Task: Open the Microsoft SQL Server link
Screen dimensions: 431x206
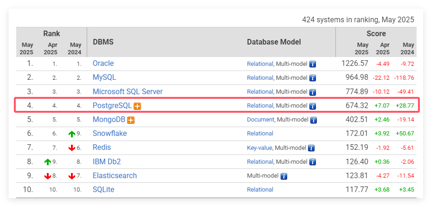Action: [x=128, y=91]
